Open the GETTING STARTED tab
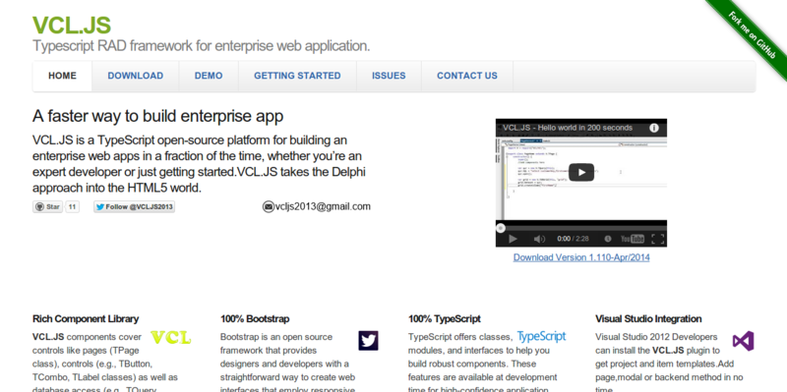Screen dimensions: 787x392 pyautogui.click(x=297, y=76)
